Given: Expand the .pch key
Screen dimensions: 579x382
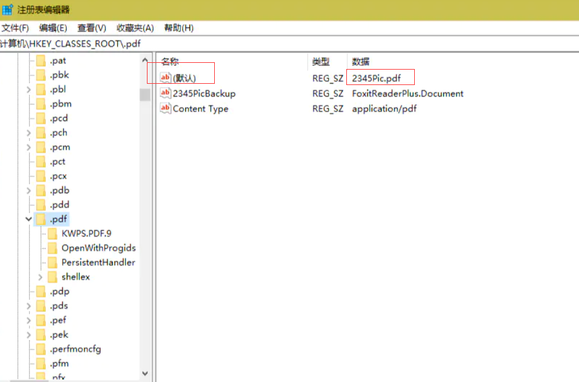Looking at the screenshot, I should (28, 132).
